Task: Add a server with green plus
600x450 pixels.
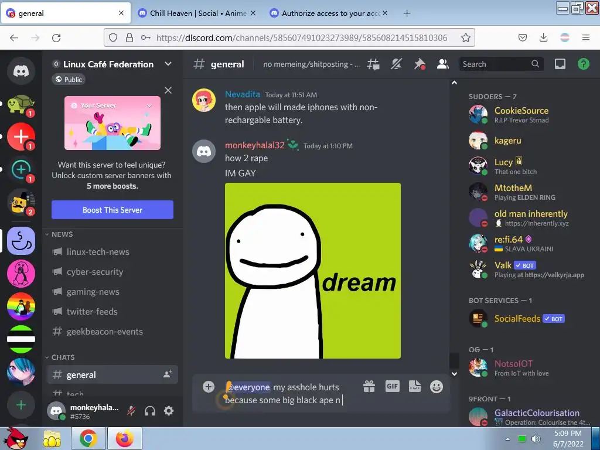Action: point(21,405)
